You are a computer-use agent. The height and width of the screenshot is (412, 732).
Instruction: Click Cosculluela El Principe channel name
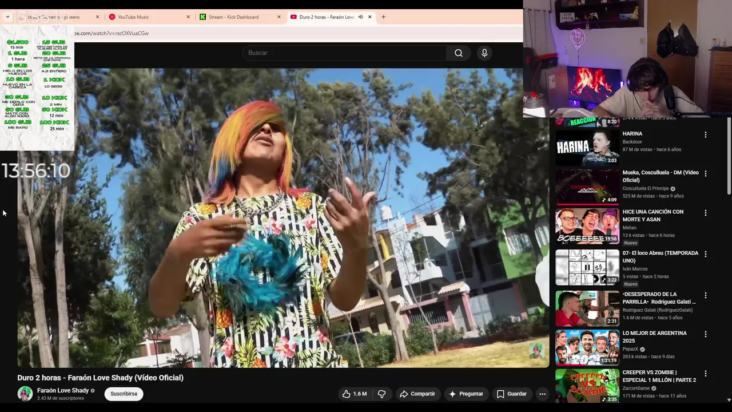(646, 189)
